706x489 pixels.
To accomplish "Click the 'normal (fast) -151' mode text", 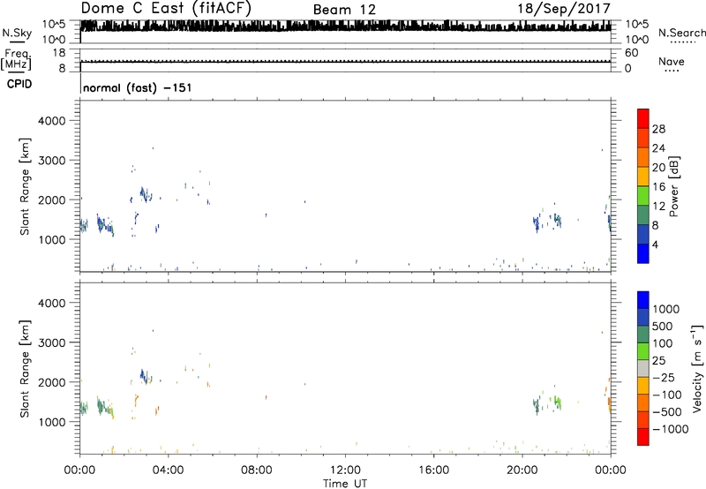I will pos(138,87).
